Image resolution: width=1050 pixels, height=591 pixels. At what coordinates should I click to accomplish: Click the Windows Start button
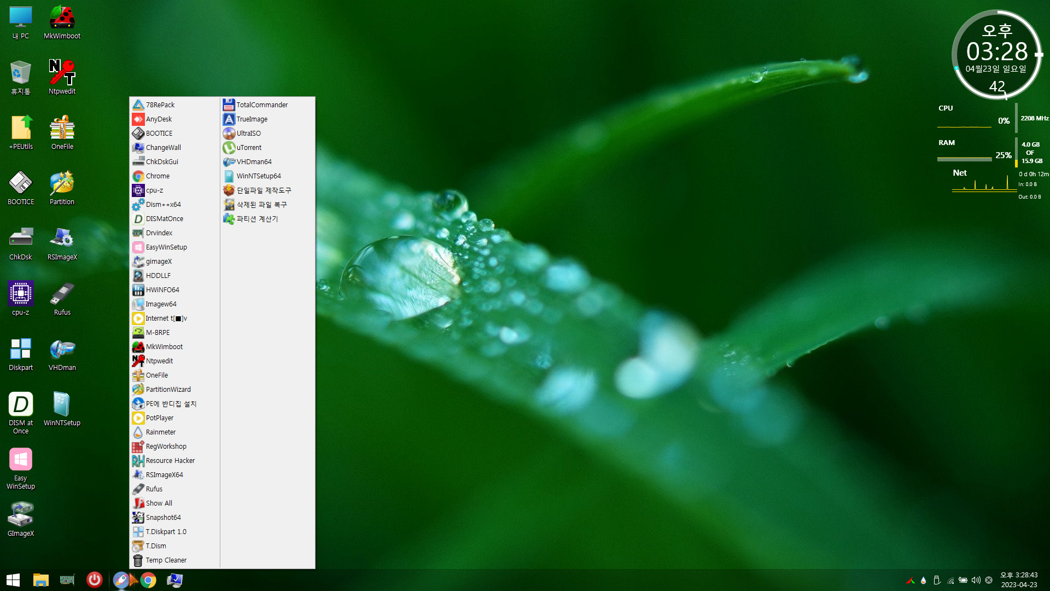coord(13,580)
